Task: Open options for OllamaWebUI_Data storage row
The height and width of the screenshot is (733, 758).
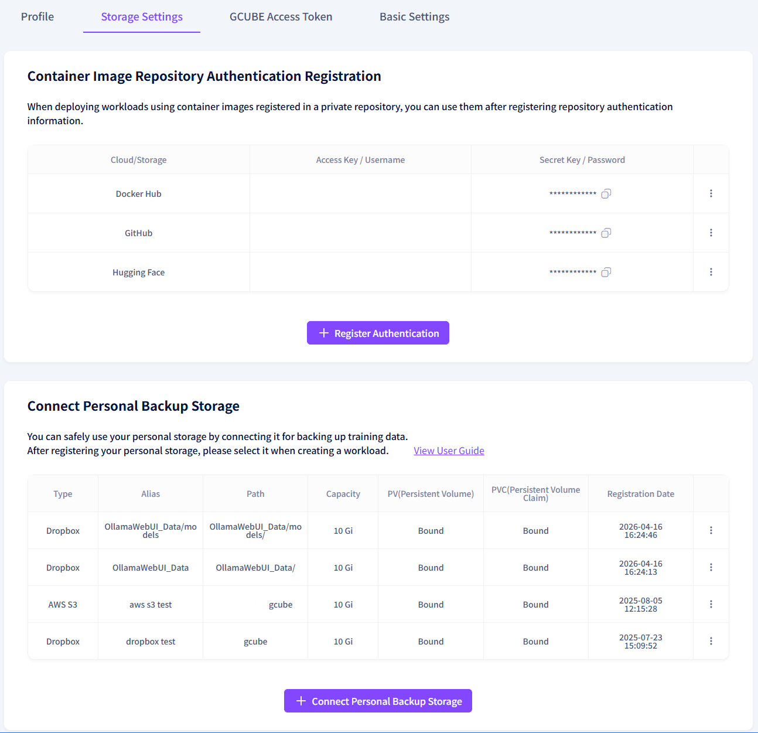Action: pyautogui.click(x=711, y=567)
